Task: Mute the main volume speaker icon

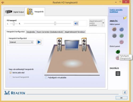Action: point(76,23)
